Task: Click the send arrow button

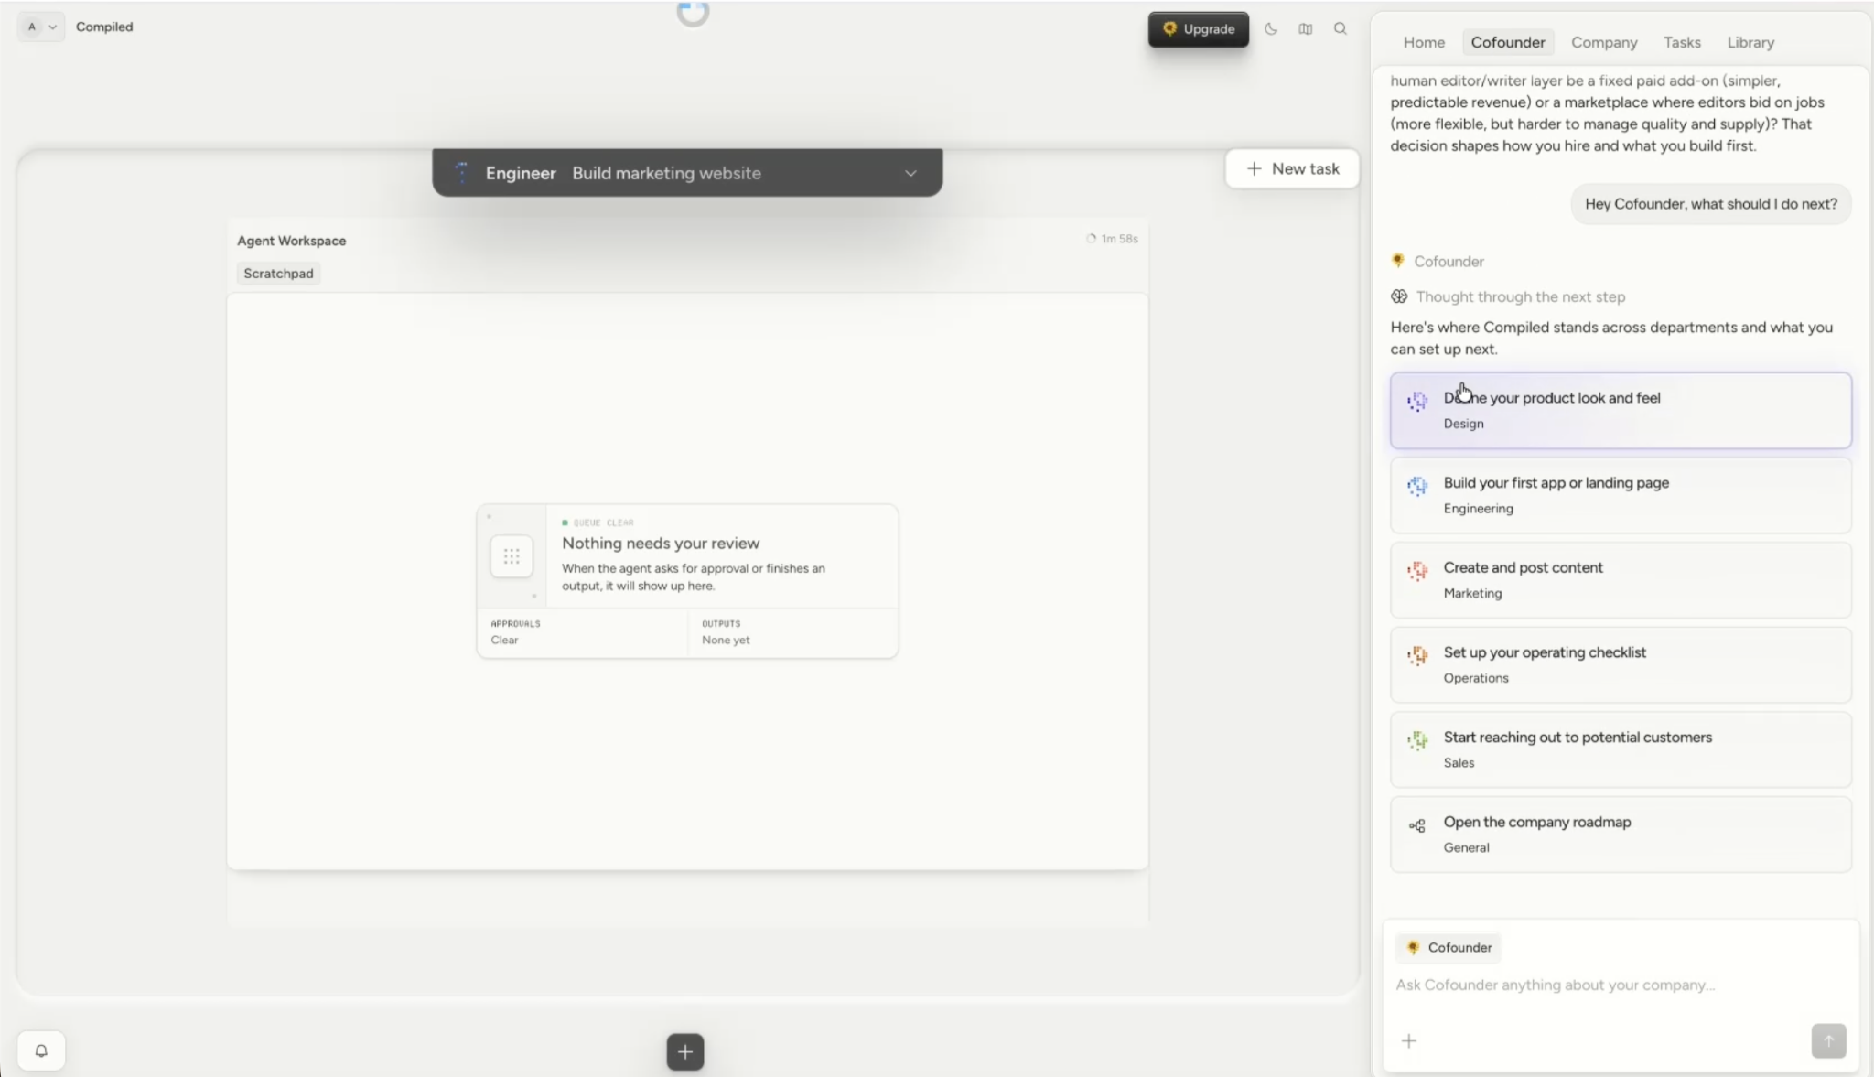Action: [1828, 1040]
